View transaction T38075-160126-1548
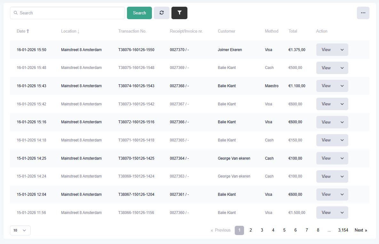The image size is (379, 244). click(326, 68)
